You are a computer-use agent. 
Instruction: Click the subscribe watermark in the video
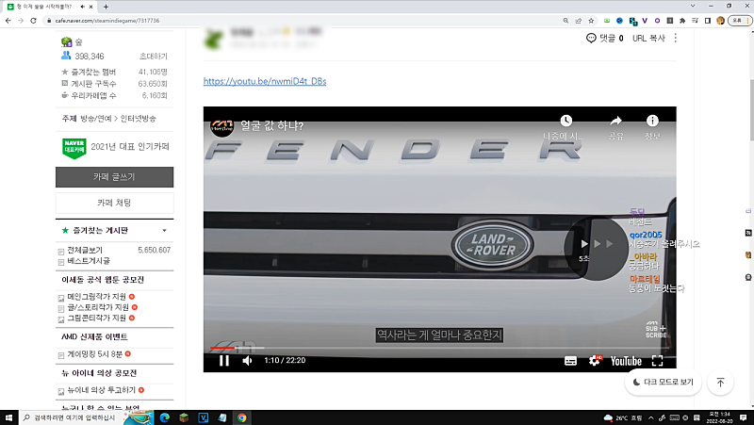[x=656, y=329]
